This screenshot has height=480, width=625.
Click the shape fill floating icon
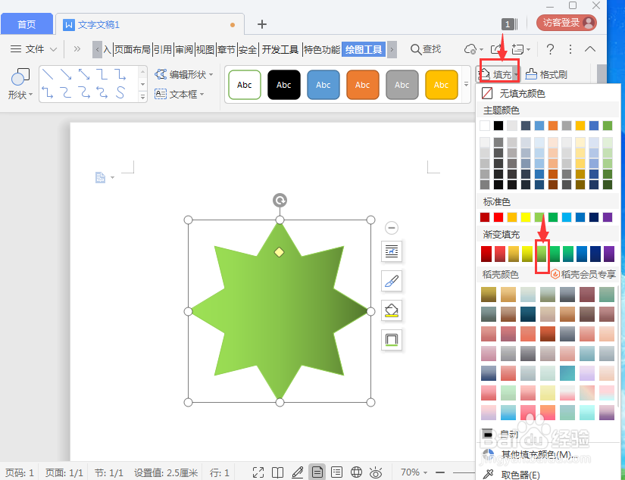[392, 310]
